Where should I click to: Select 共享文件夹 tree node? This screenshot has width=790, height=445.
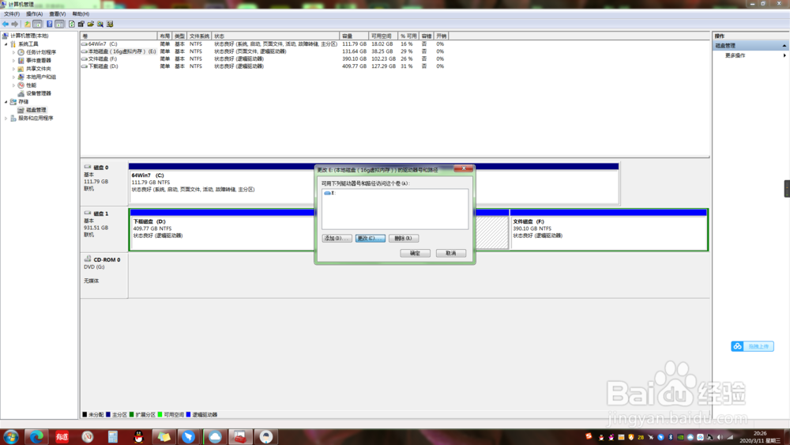tap(38, 69)
